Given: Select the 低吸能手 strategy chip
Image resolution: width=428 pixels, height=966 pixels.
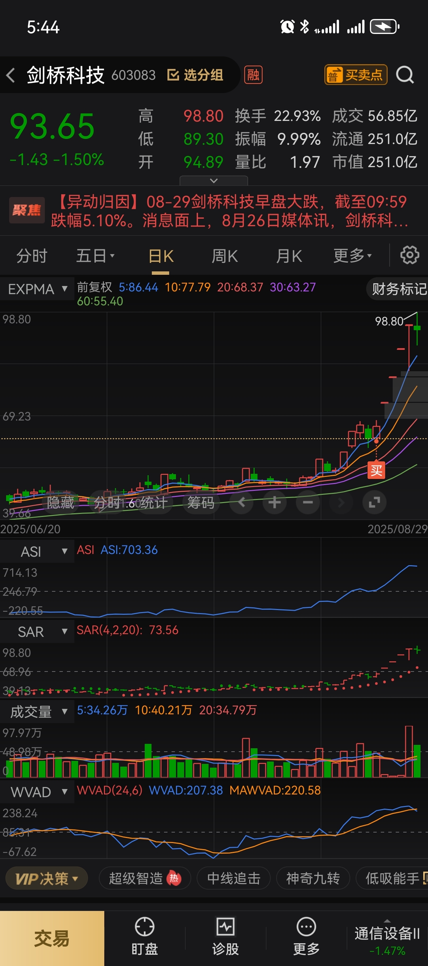Looking at the screenshot, I should (x=392, y=878).
